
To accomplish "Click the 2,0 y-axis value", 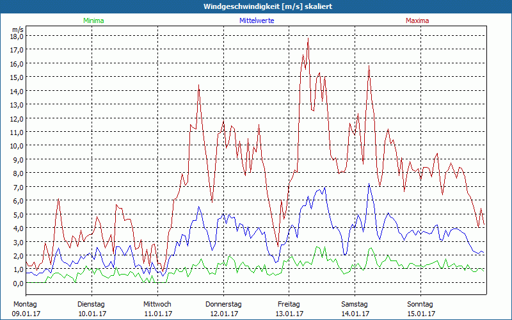I will coord(19,255).
